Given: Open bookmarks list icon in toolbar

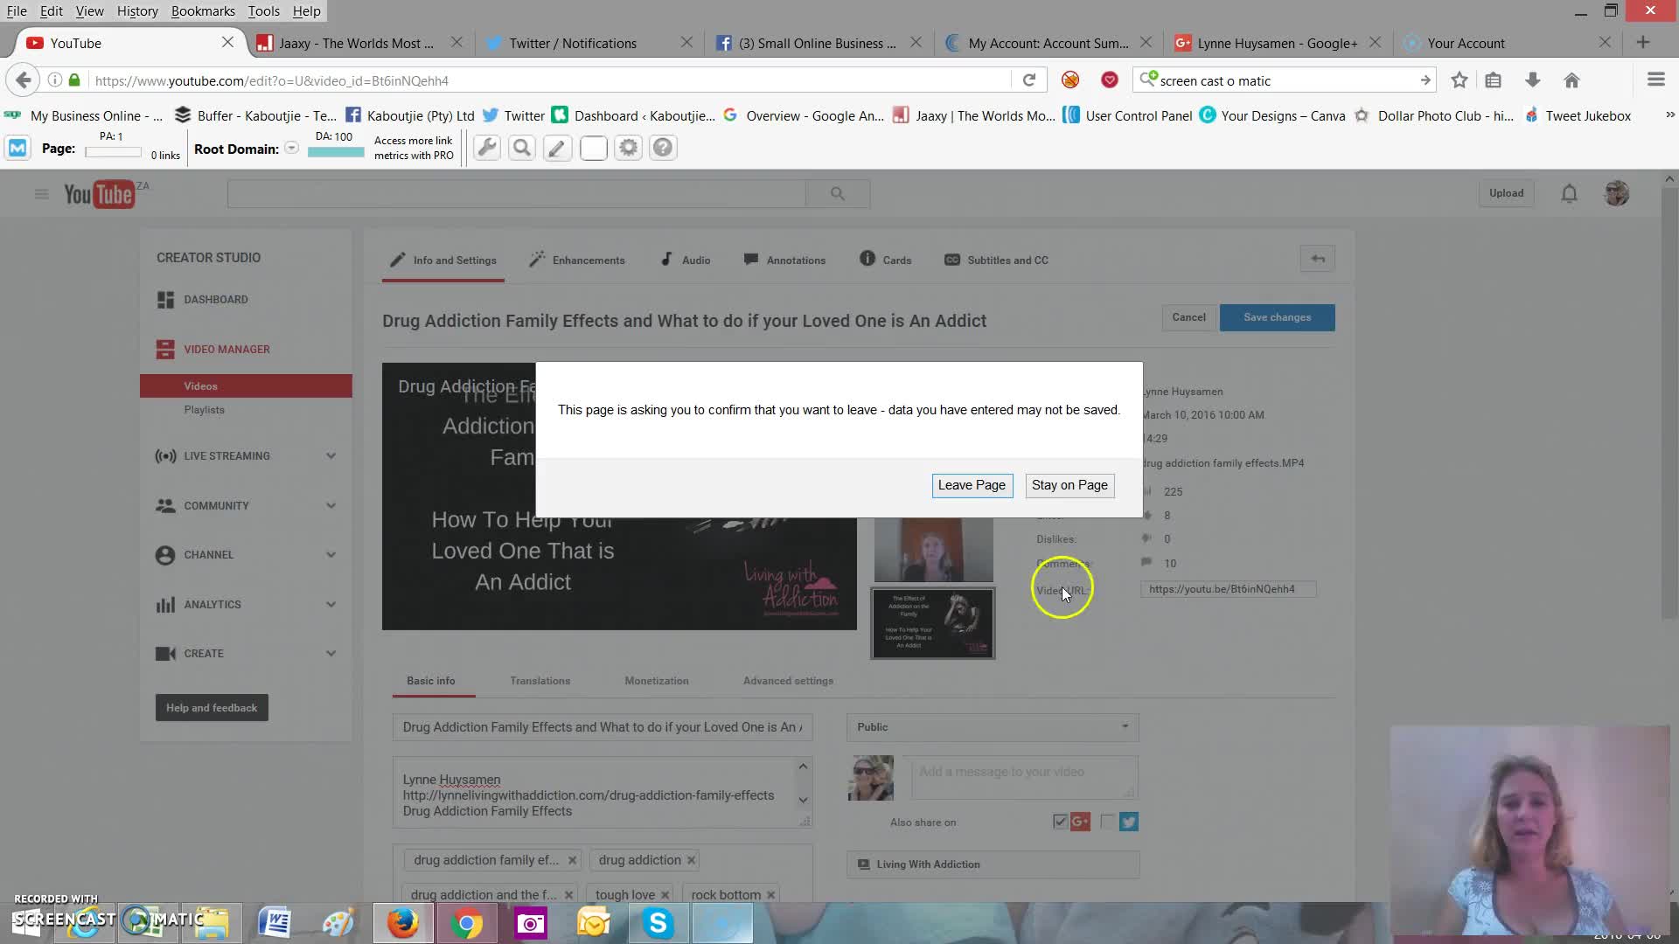Looking at the screenshot, I should (x=1494, y=80).
